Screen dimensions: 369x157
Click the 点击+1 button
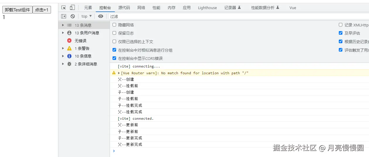42,10
